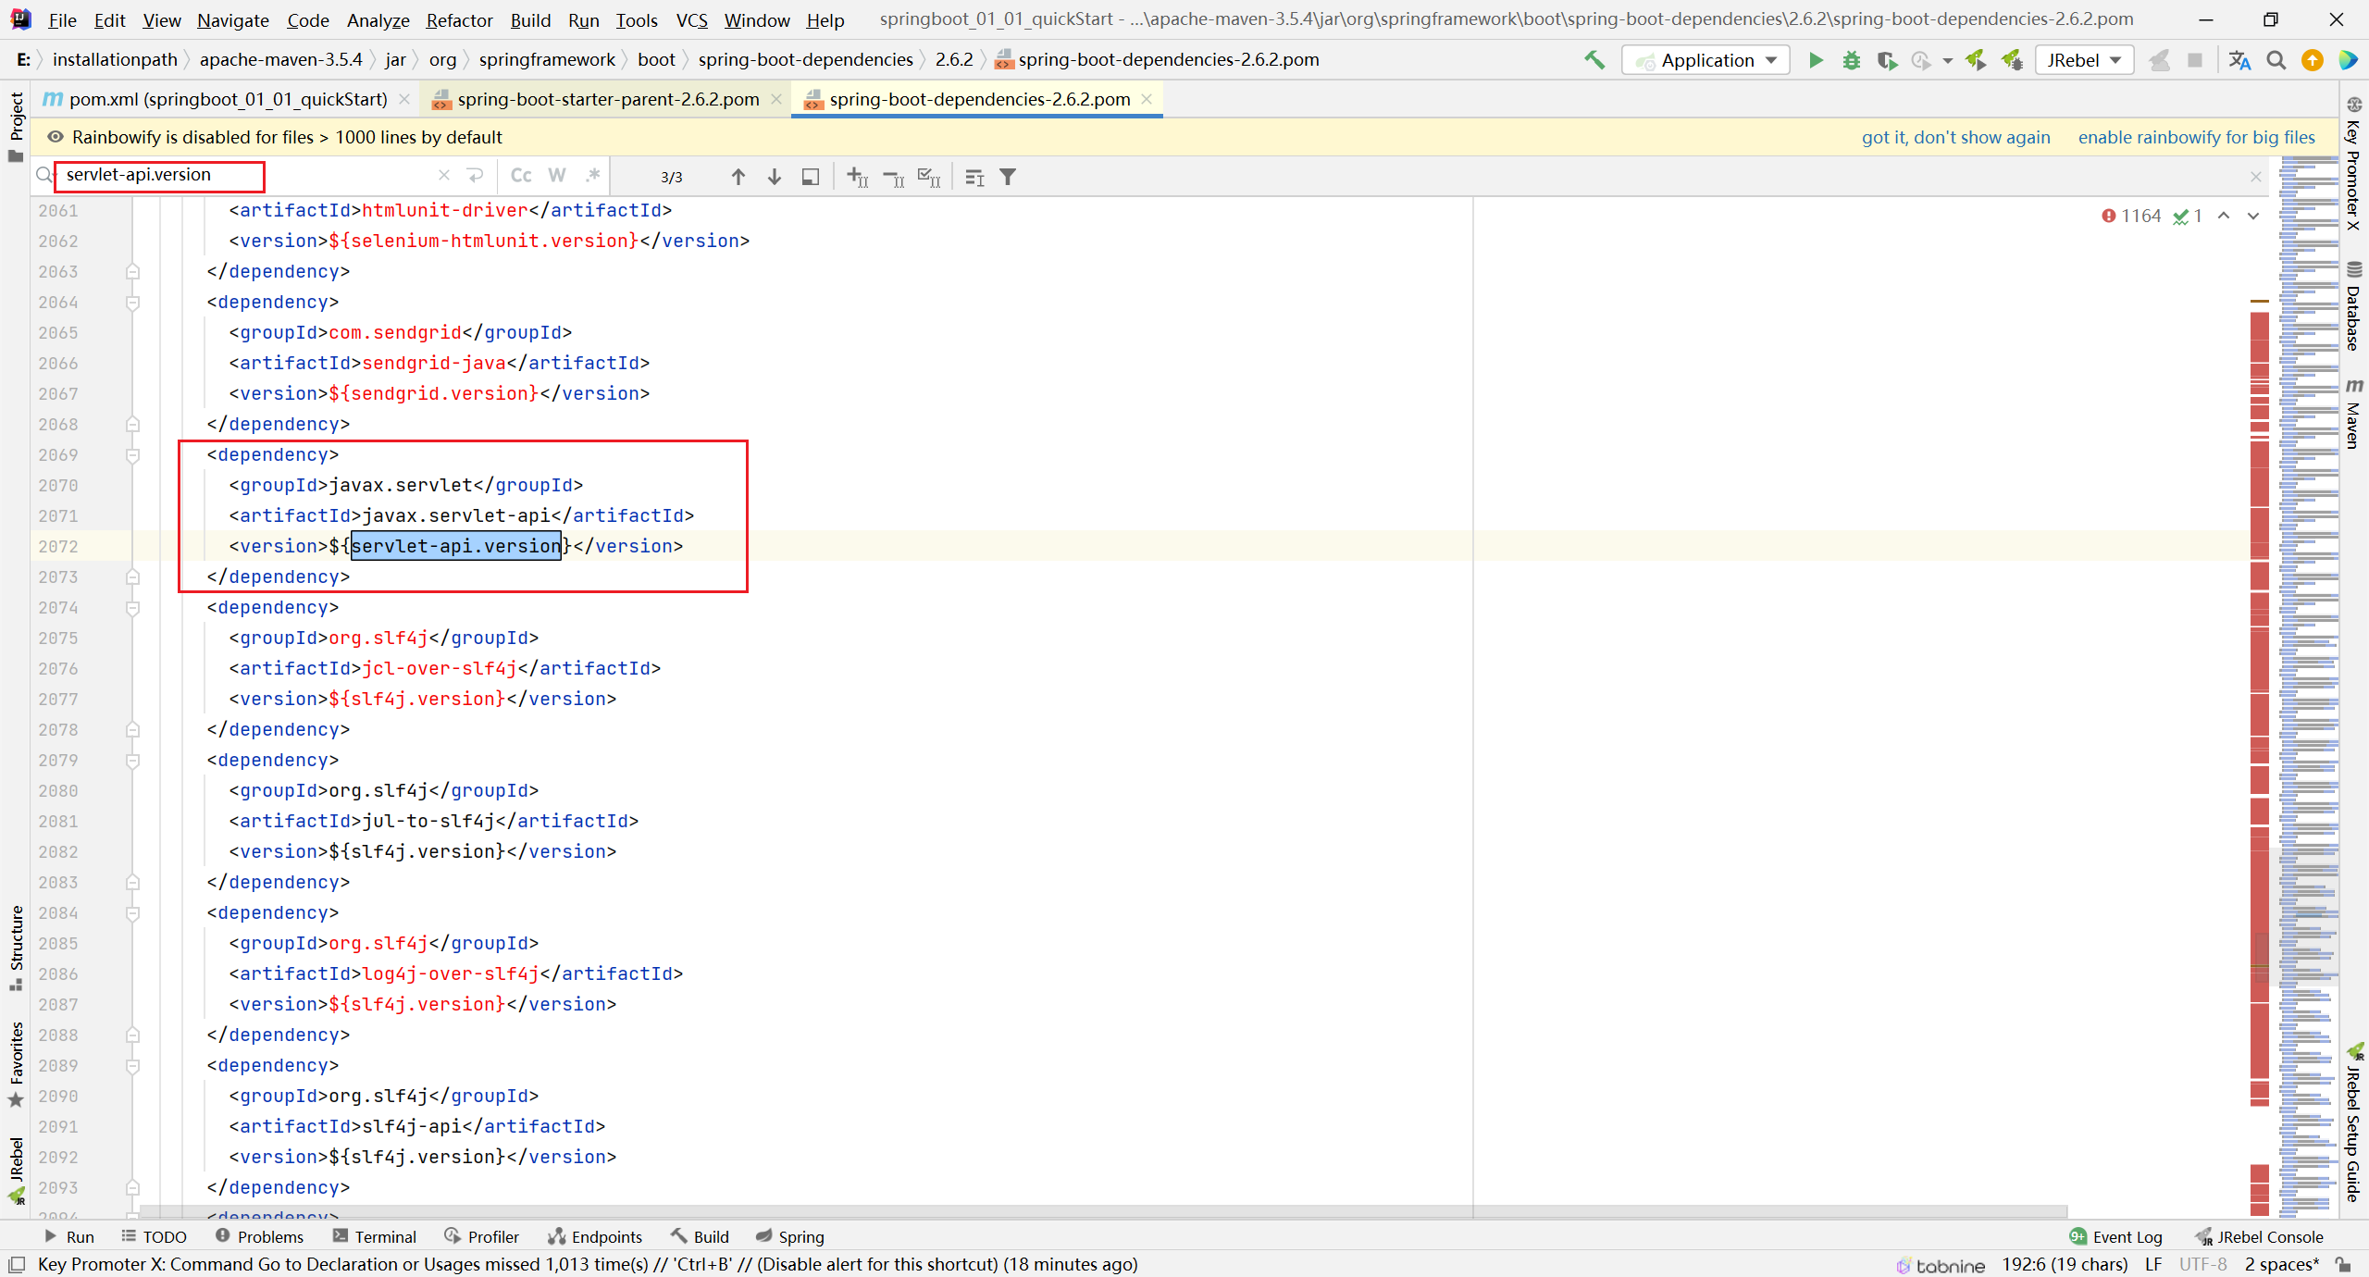Viewport: 2369px width, 1277px height.
Task: Run the Application with green play icon
Action: [x=1816, y=60]
